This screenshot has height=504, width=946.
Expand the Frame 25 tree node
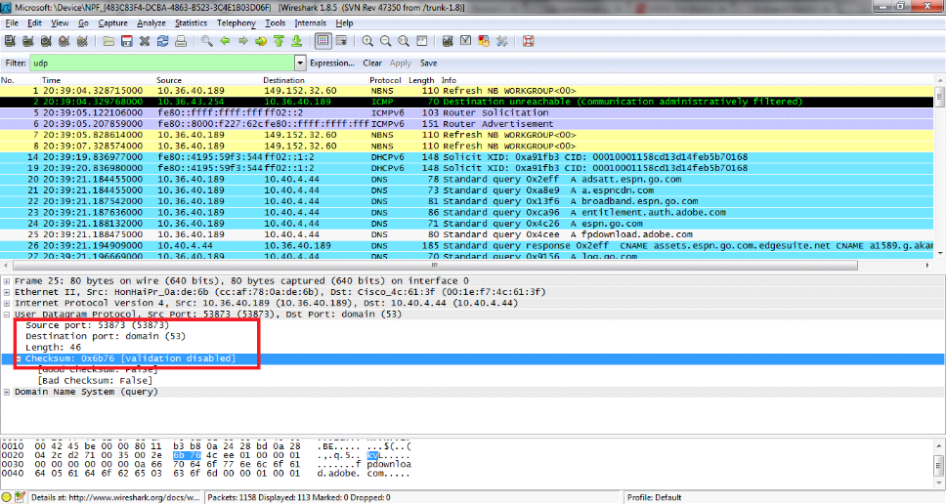click(x=7, y=281)
